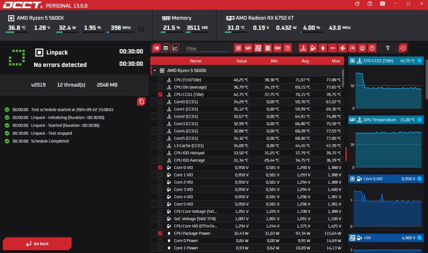
Task: Collapse the AMD Ryzen 5 5600X sensor group
Action: point(155,71)
